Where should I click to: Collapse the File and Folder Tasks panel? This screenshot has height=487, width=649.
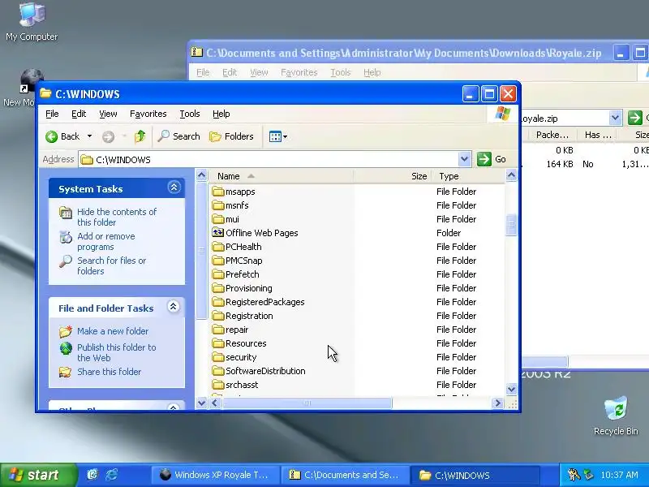pyautogui.click(x=174, y=307)
